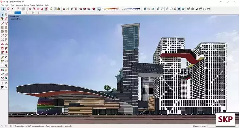
Task: Click the Look Around eyes tool
Action: click(x=6, y=83)
